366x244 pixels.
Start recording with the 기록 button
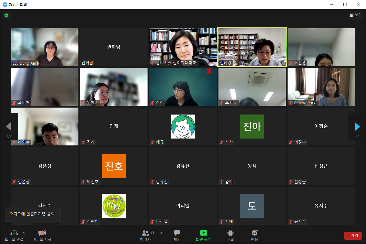230,235
